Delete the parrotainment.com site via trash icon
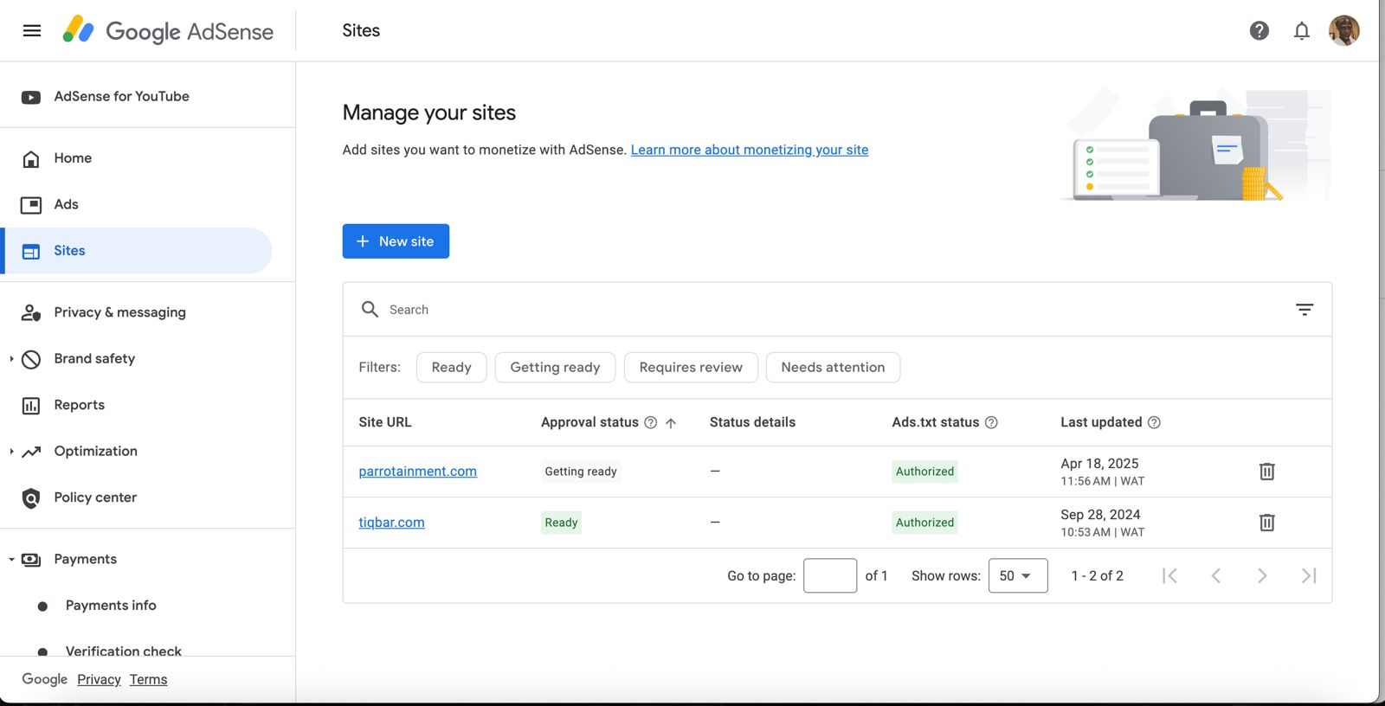 (1266, 472)
